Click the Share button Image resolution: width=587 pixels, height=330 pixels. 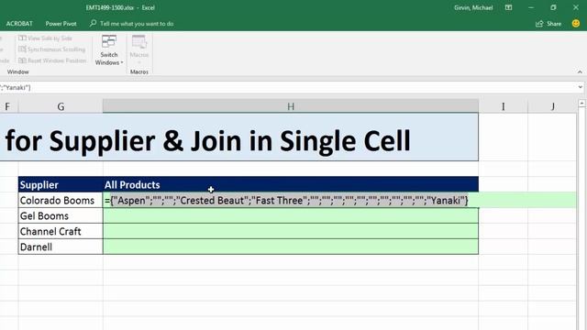(548, 24)
